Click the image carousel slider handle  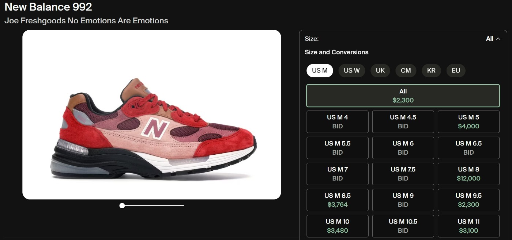[122, 206]
